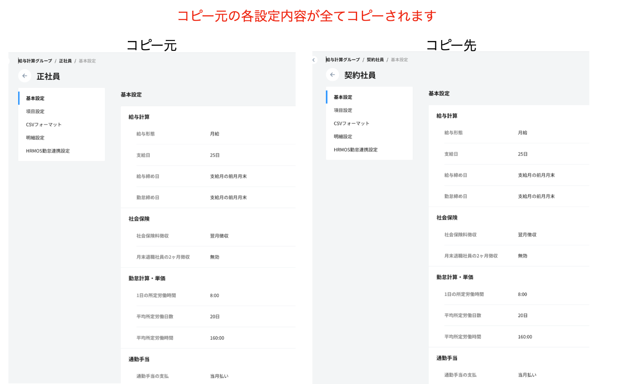Click 正社員 breadcrumb link
The image size is (638, 384).
[65, 61]
